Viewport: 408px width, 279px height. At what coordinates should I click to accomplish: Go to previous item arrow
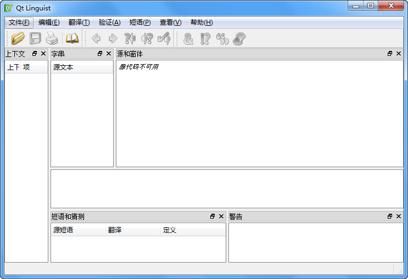[96, 38]
